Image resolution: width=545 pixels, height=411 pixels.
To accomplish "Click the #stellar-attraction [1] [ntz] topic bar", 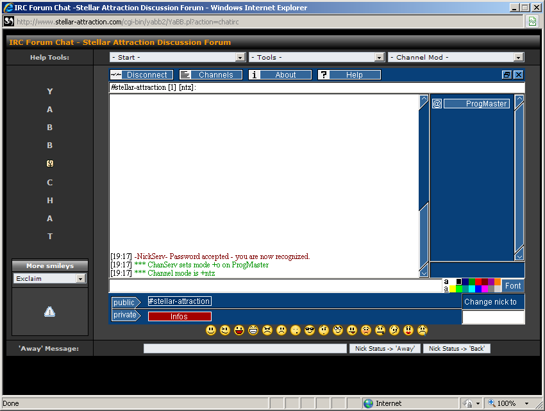I will (x=317, y=87).
